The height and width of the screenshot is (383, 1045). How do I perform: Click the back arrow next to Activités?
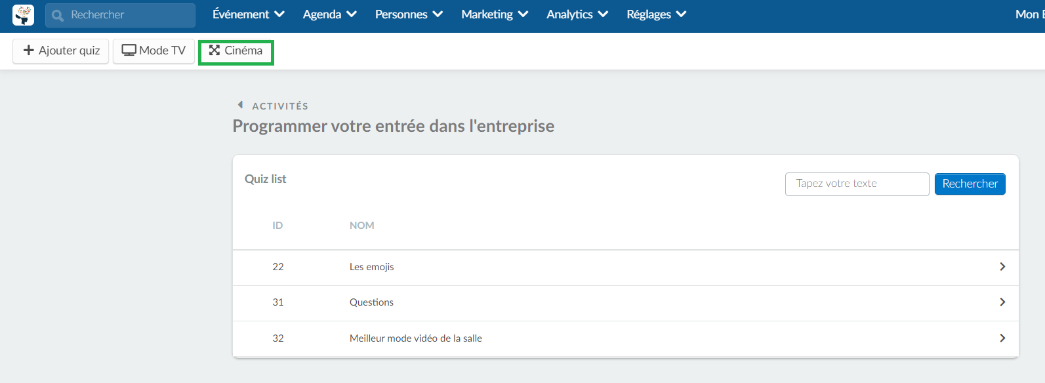click(240, 105)
